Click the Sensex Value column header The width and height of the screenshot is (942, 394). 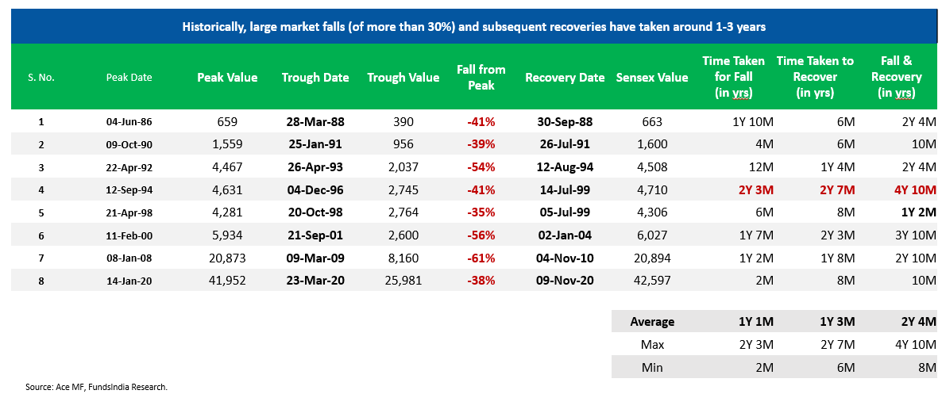[x=651, y=78]
